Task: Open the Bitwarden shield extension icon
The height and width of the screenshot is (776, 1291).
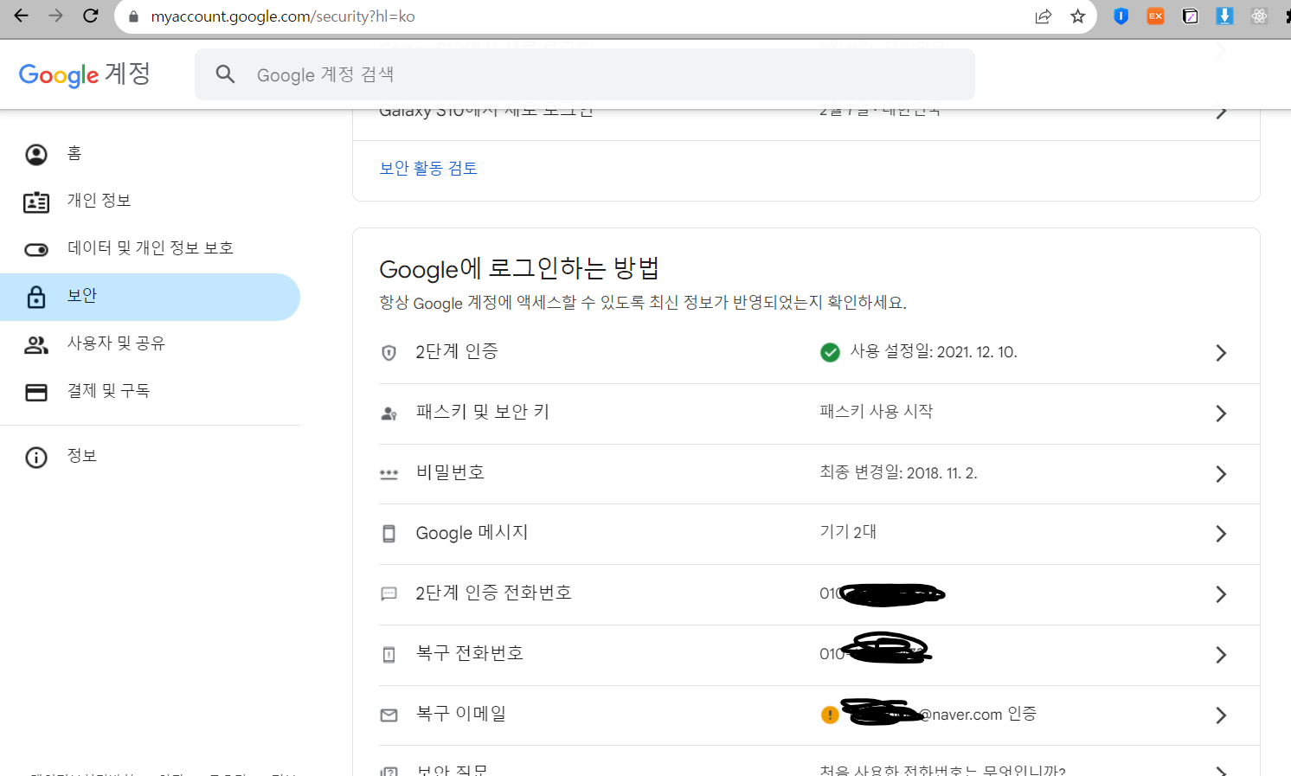Action: point(1121,16)
